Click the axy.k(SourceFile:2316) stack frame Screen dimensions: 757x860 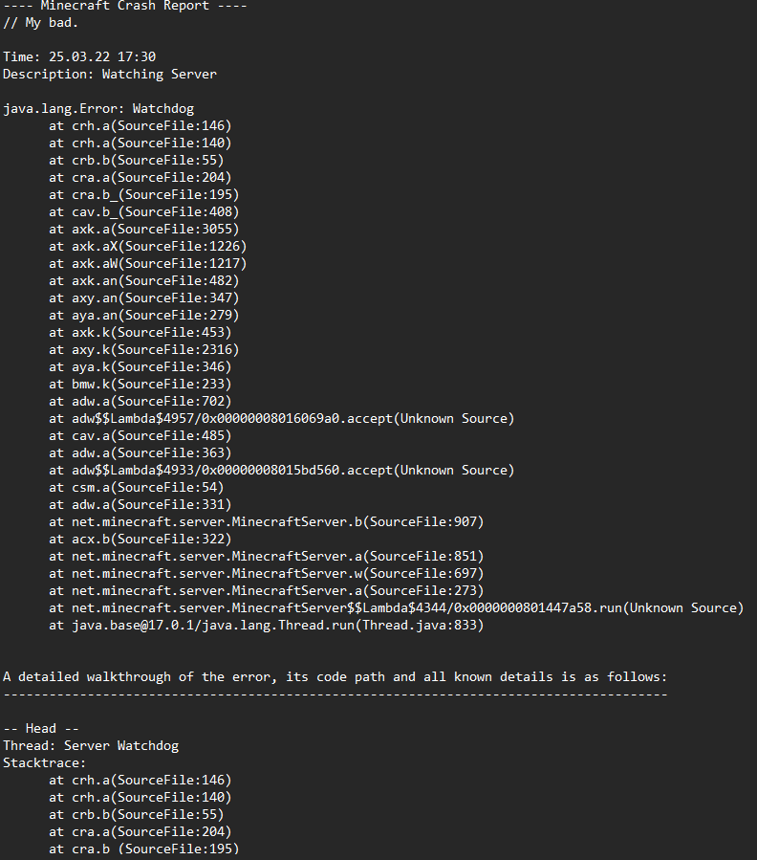(x=143, y=350)
